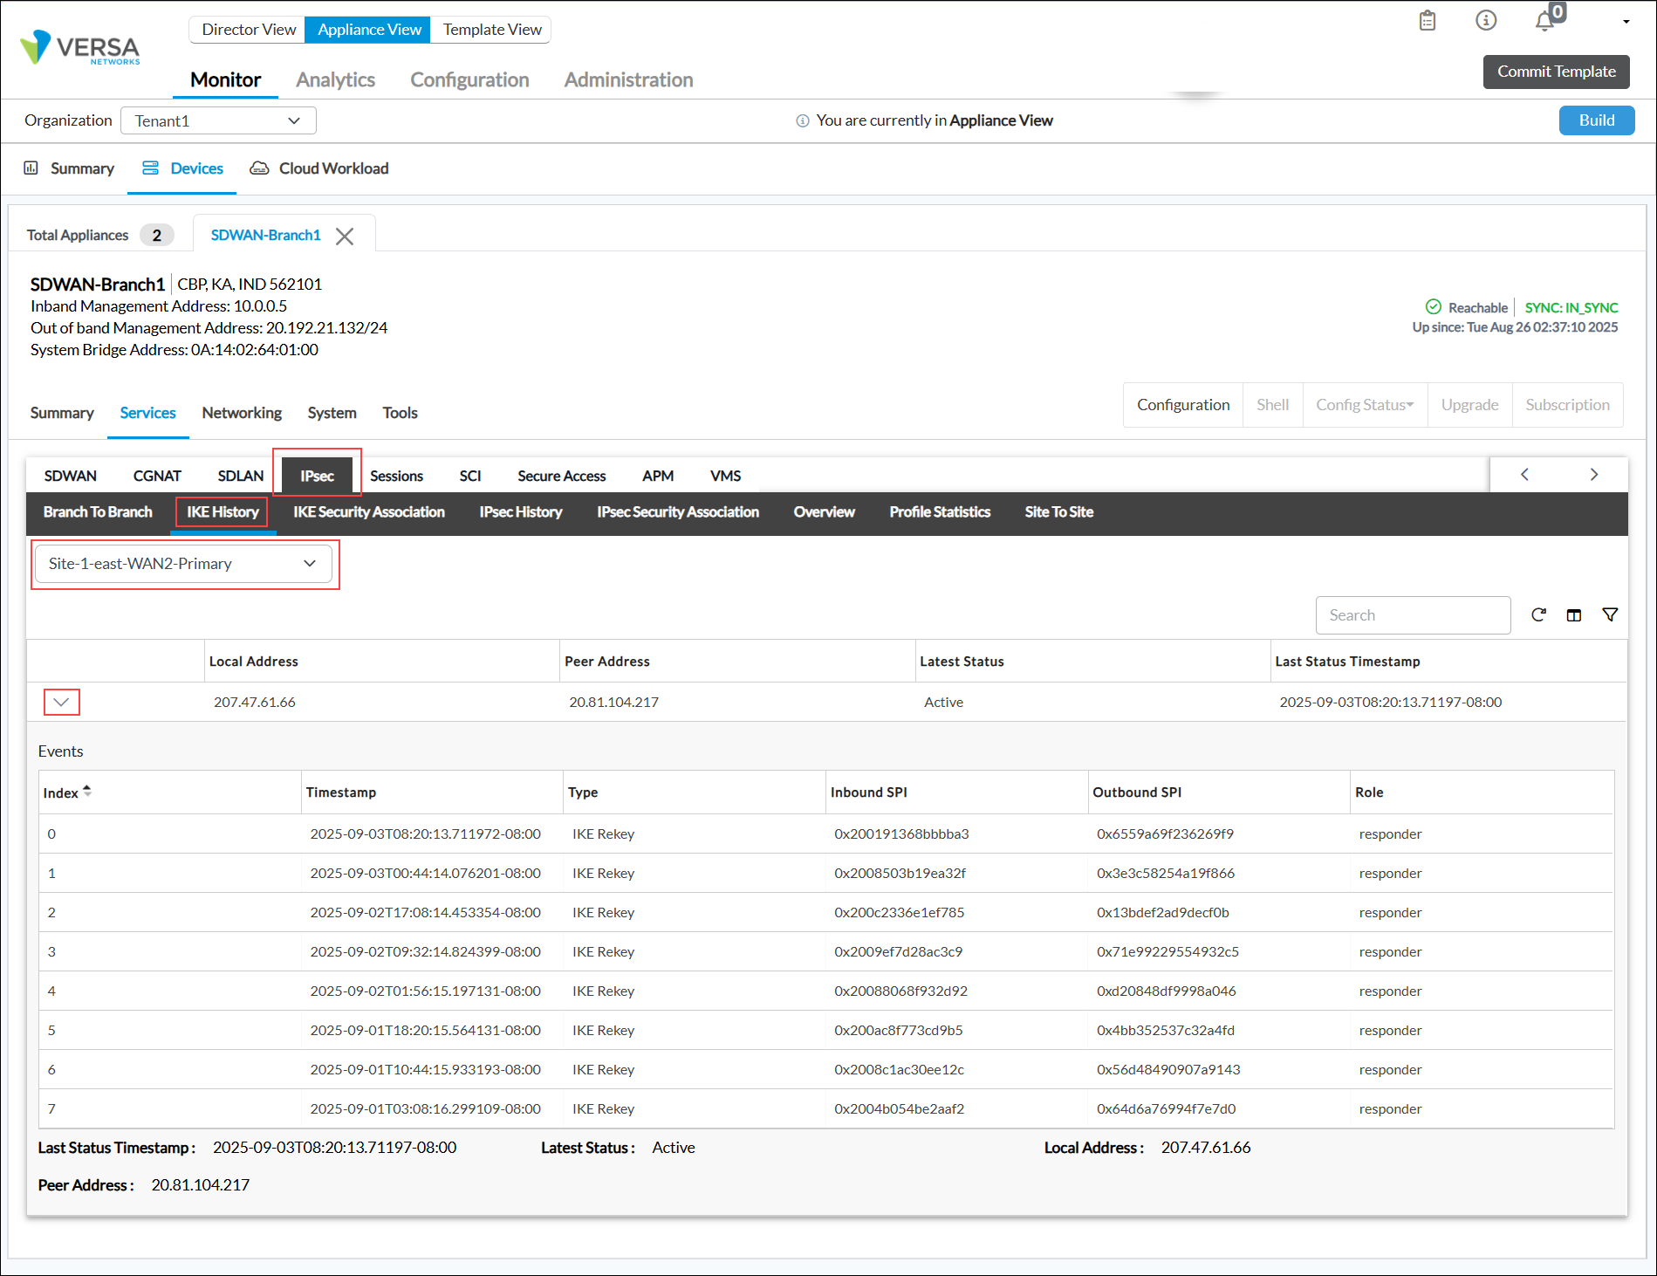Click into the Search field
The image size is (1657, 1276).
coord(1412,615)
